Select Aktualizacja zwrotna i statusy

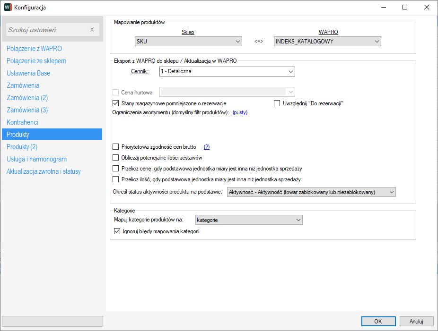(x=44, y=171)
